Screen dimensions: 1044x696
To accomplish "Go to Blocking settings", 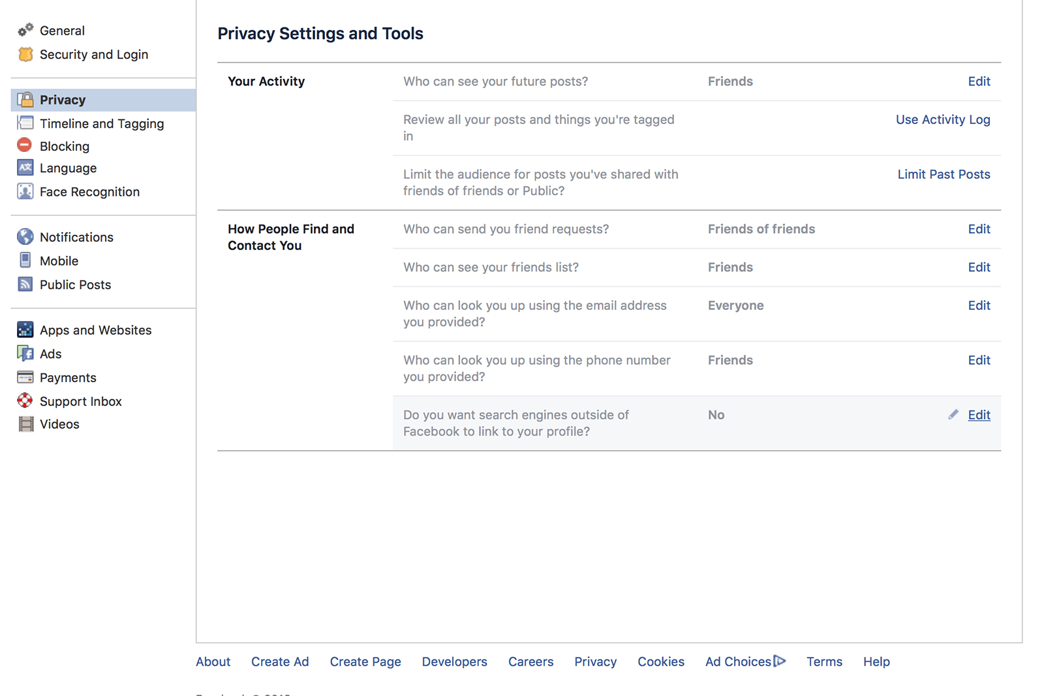I will tap(65, 146).
